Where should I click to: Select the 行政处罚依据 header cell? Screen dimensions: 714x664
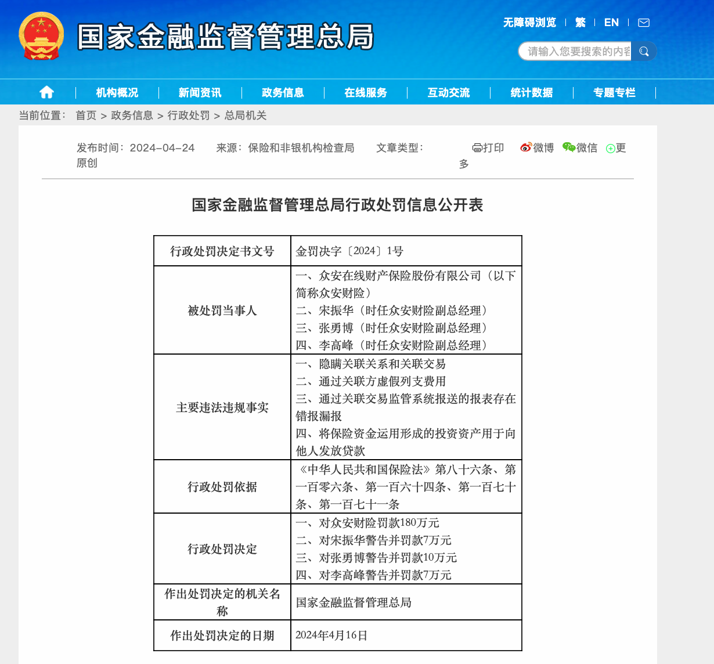click(x=222, y=487)
